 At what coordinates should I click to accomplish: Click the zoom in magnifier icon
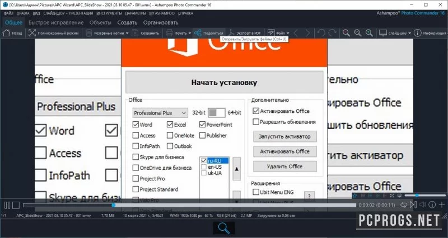point(369,33)
